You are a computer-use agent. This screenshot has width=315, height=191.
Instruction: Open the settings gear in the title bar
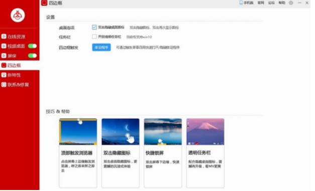pos(291,3)
